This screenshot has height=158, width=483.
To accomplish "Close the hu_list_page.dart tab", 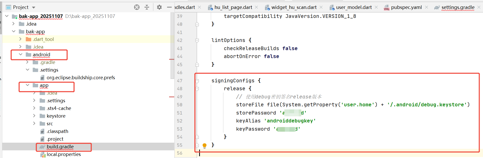I will tap(256, 7).
